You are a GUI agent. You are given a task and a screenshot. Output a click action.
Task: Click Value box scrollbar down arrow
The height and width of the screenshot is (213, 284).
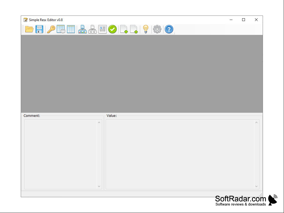[256, 186]
